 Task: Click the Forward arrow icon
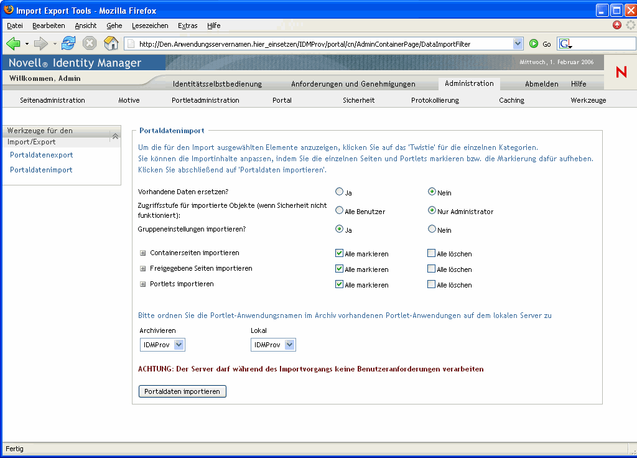40,44
